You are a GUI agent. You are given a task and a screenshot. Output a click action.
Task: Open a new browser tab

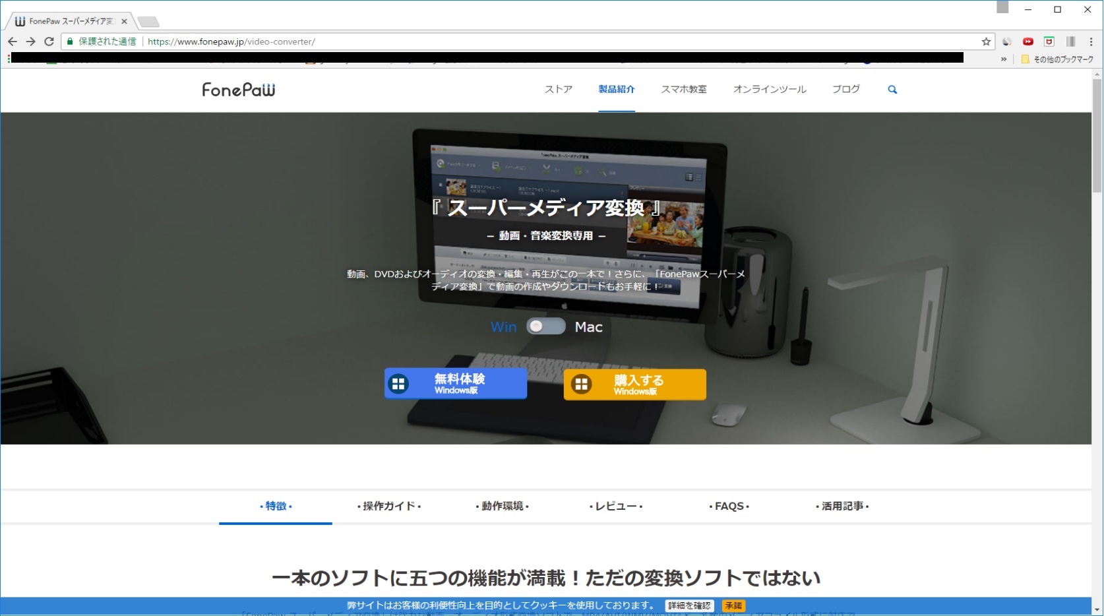[148, 22]
